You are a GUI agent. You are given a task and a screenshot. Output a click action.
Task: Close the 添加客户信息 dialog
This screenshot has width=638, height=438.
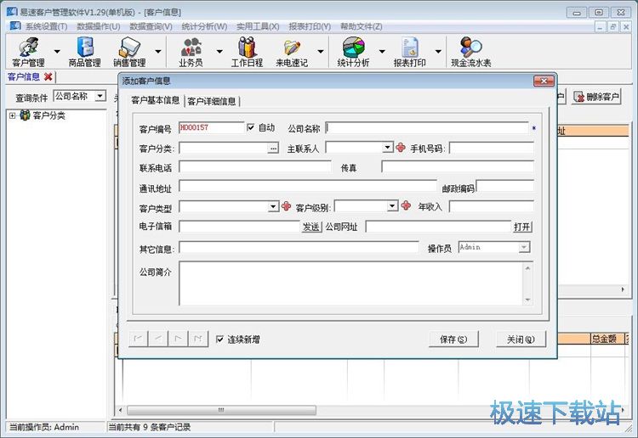click(x=544, y=81)
